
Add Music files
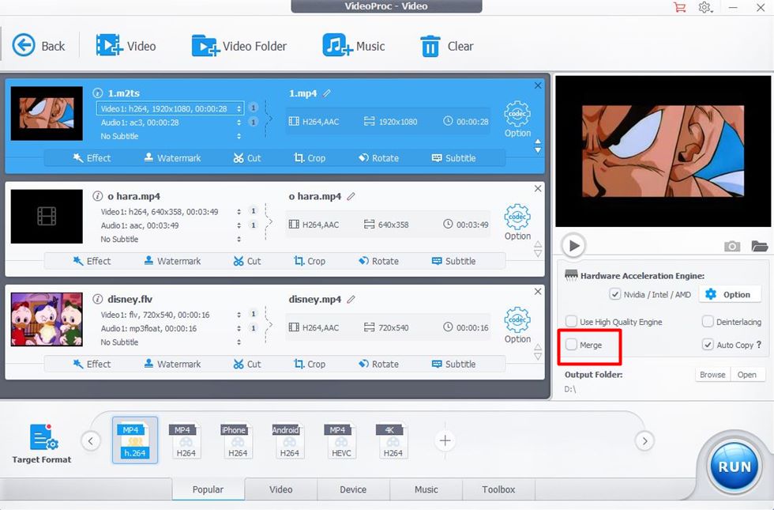coord(354,46)
